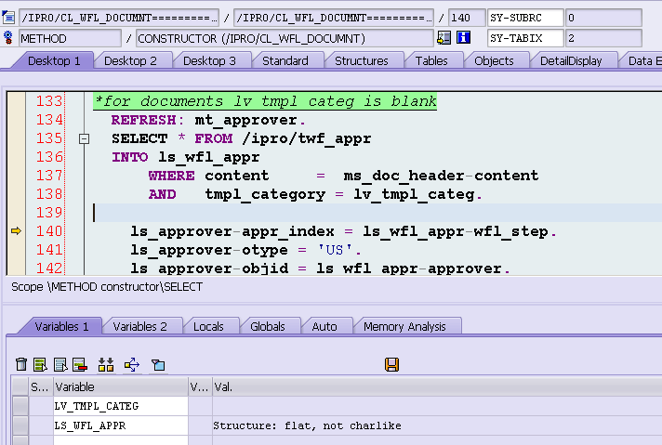The height and width of the screenshot is (445, 662).
Task: Click the Variable column header
Action: [x=120, y=386]
